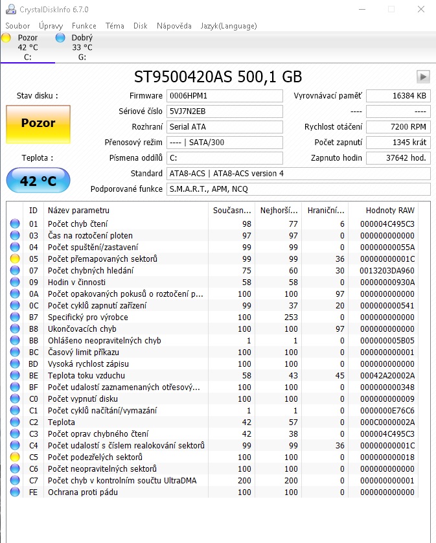
Task: Click the Písmena oddílů field C:
Action: (x=225, y=158)
